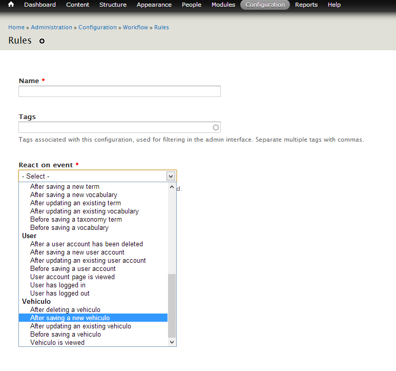The height and width of the screenshot is (371, 396).
Task: Click the Home icon in the admin bar
Action: 11,5
